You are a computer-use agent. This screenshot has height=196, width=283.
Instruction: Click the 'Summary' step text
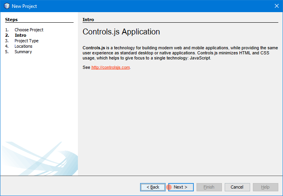pyautogui.click(x=23, y=52)
